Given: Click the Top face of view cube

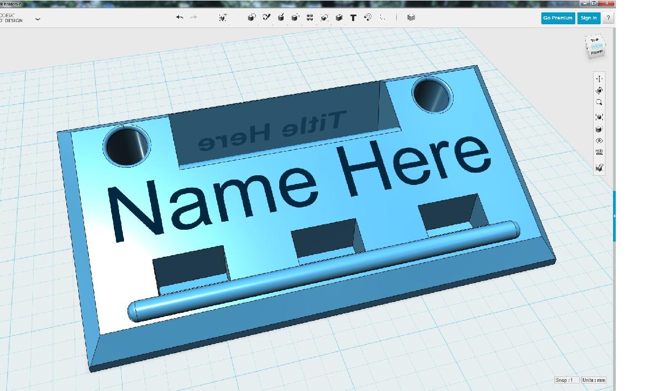Looking at the screenshot, I should click(x=595, y=41).
